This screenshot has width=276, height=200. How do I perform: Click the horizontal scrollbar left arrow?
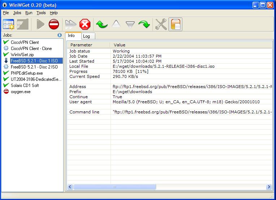pyautogui.click(x=70, y=187)
